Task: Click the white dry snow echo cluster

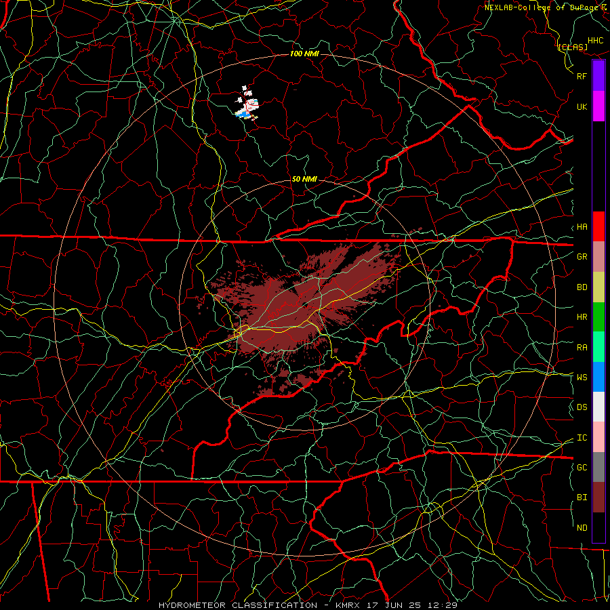Action: 247,104
